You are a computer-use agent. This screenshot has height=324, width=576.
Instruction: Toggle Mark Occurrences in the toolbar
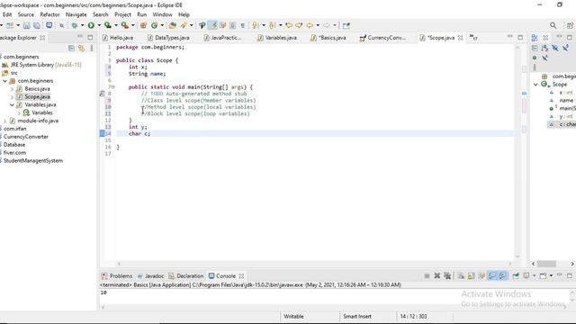pos(212,25)
